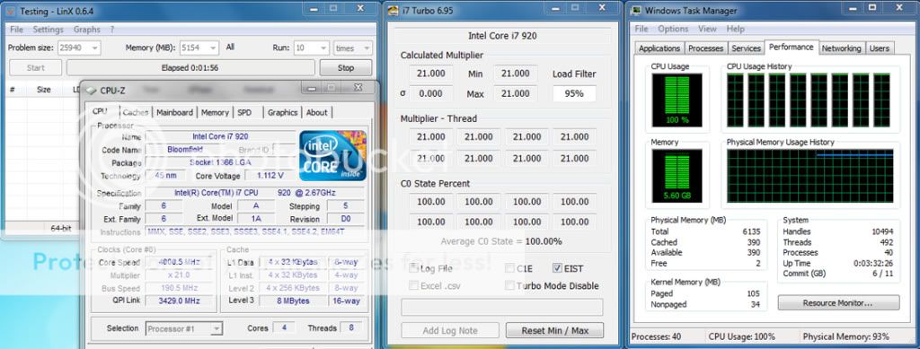Open the Settings menu in LinX
The width and height of the screenshot is (920, 349).
[49, 30]
